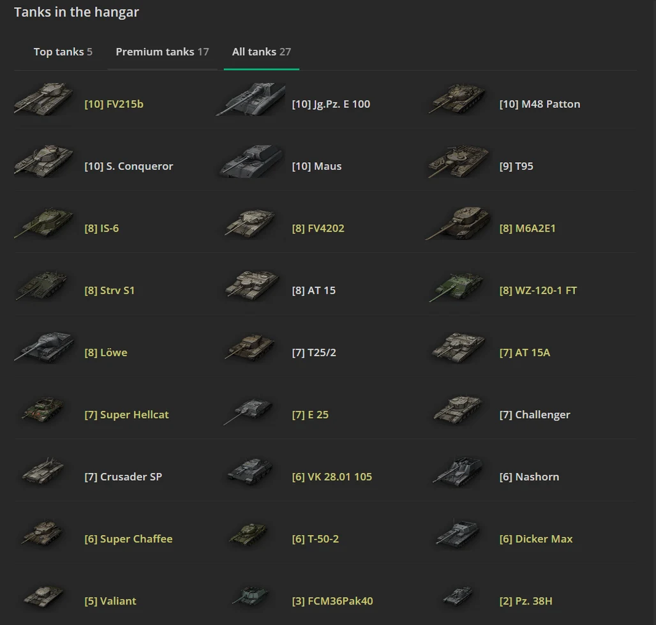This screenshot has height=625, width=656.
Task: Click the Valiant tank image
Action: (43, 596)
